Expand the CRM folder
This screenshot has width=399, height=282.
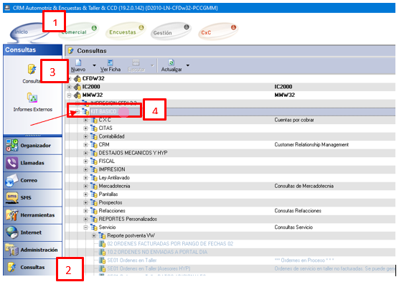pos(85,145)
